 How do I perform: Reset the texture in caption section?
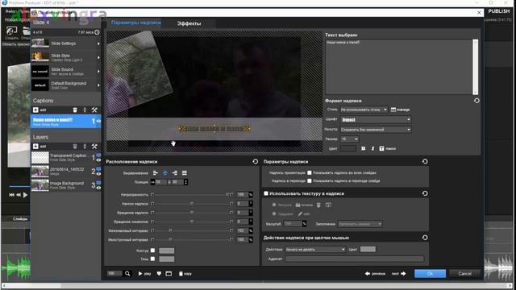click(425, 193)
